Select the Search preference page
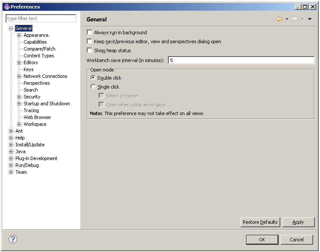The height and width of the screenshot is (252, 320). 31,90
